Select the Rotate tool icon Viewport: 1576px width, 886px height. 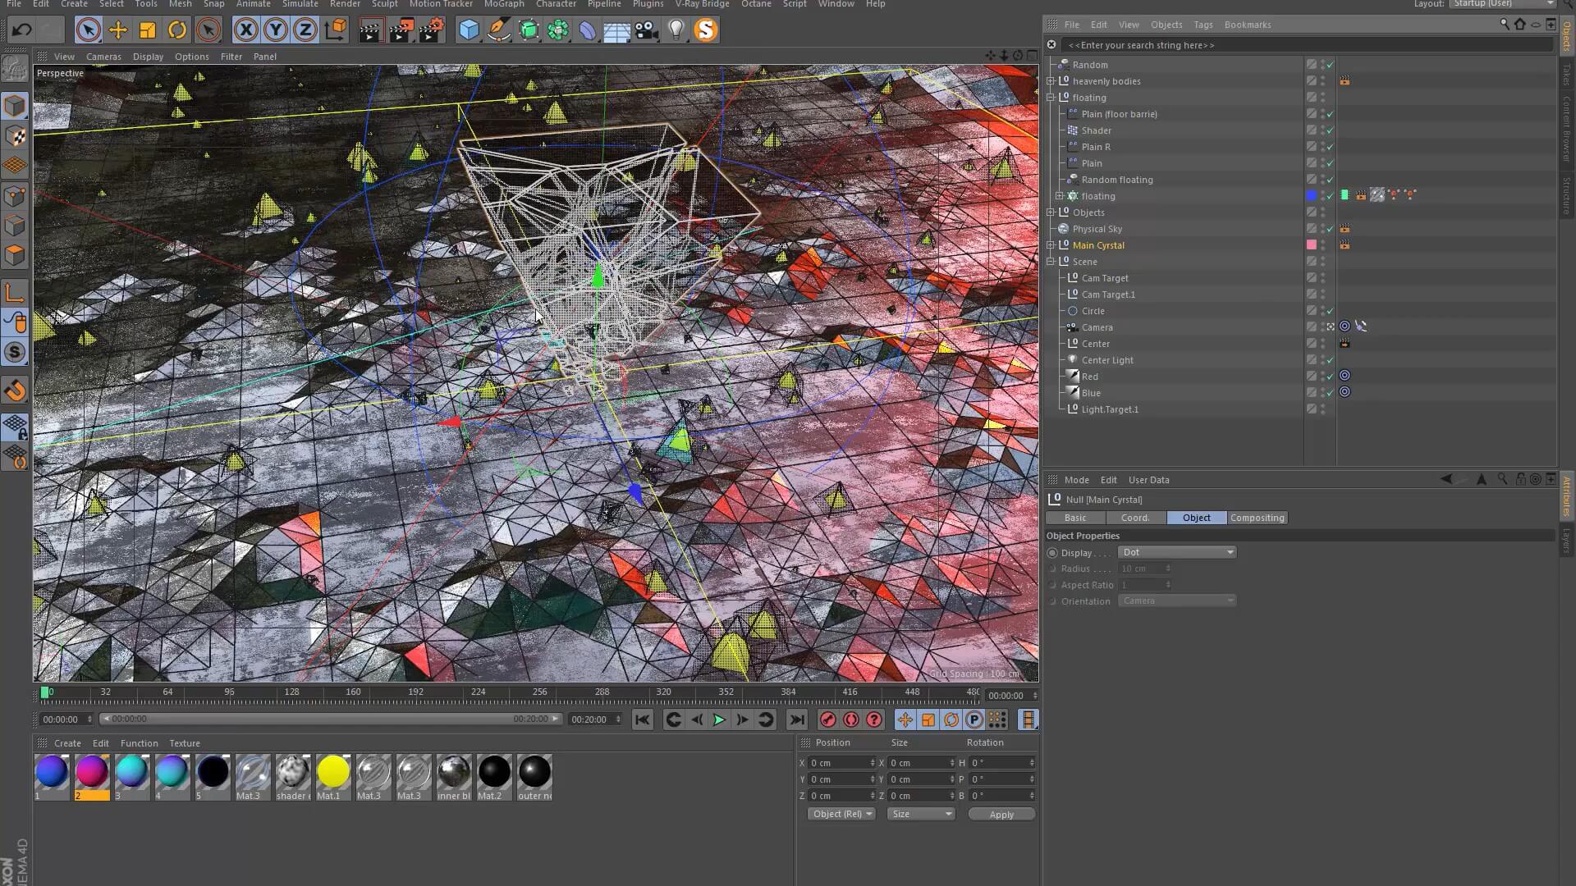tap(177, 30)
